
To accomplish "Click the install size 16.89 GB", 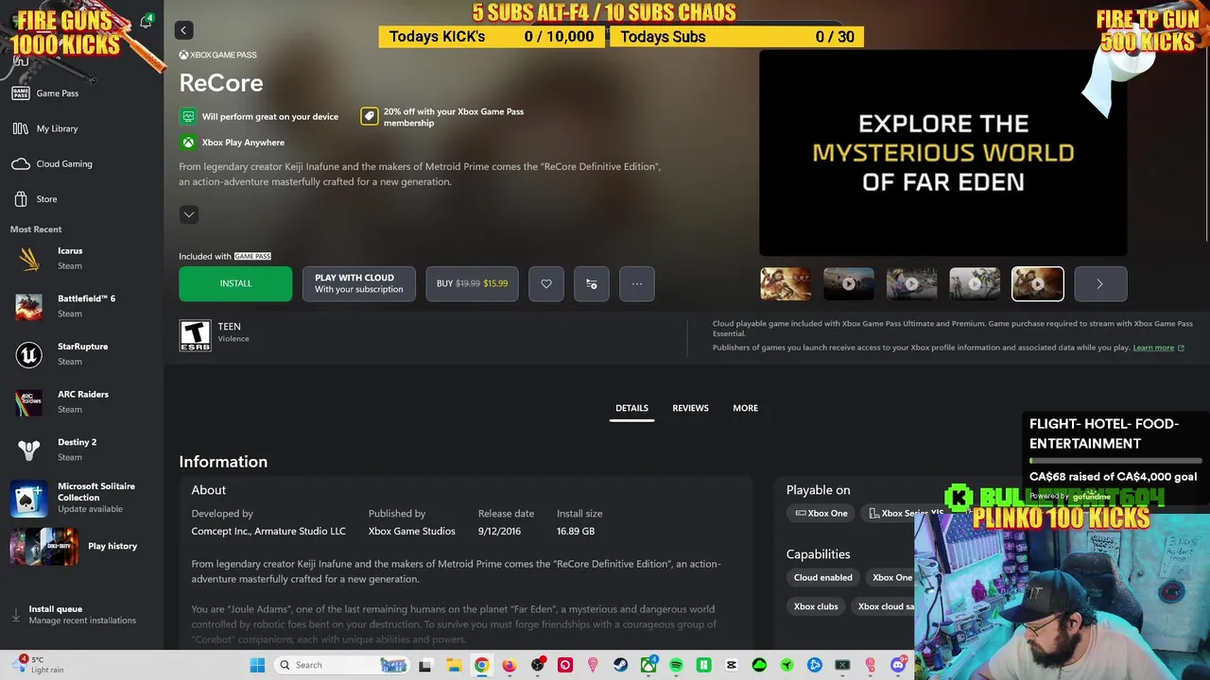I will [x=576, y=531].
